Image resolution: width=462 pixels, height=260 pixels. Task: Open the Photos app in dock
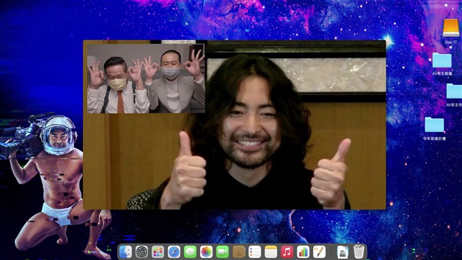206,252
